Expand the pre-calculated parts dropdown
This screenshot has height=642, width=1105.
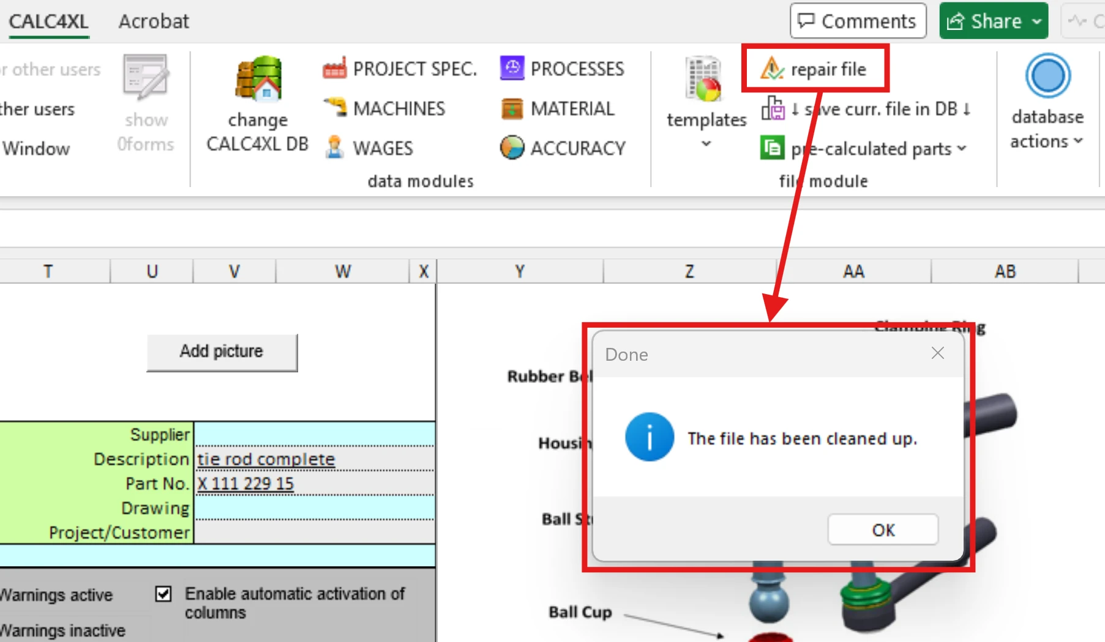point(962,149)
